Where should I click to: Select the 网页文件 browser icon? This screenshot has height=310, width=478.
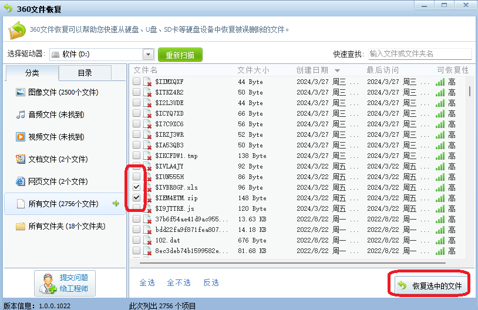coord(21,181)
